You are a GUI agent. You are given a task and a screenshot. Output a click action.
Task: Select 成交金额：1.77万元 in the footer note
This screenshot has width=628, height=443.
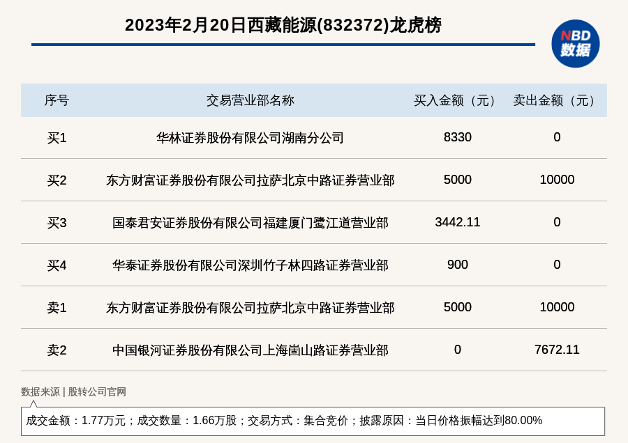[x=75, y=421]
